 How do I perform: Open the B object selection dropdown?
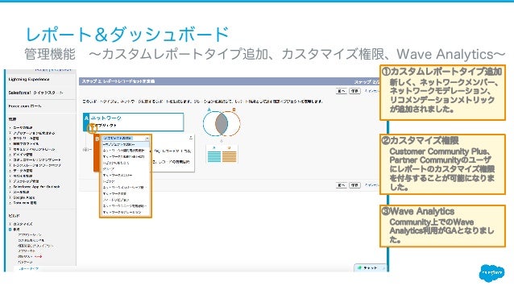point(126,139)
